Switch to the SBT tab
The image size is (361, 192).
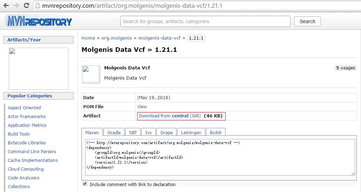pos(133,132)
